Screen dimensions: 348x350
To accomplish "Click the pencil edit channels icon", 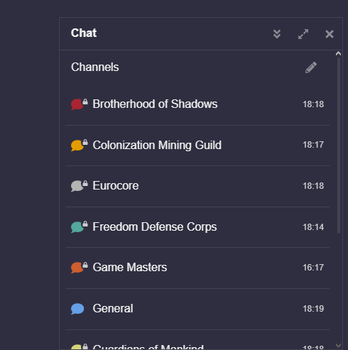I will [311, 67].
